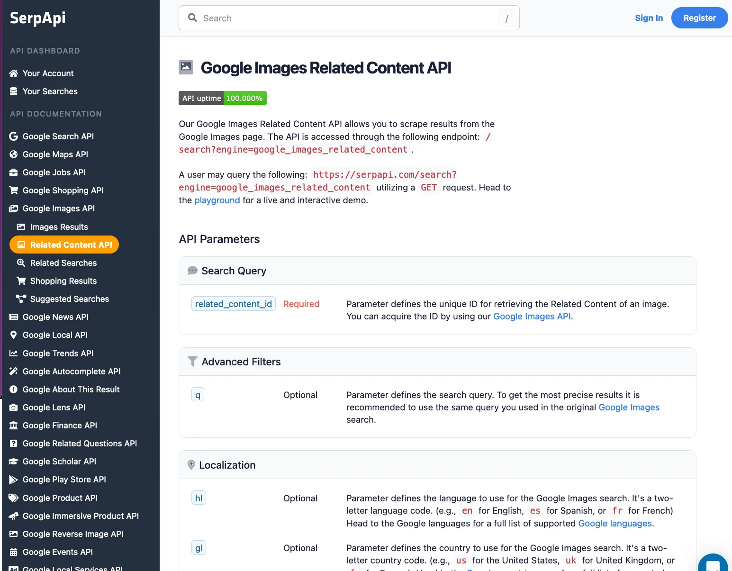Collapse the Google Images API section
Screen dimensions: 732x571
(x=58, y=208)
